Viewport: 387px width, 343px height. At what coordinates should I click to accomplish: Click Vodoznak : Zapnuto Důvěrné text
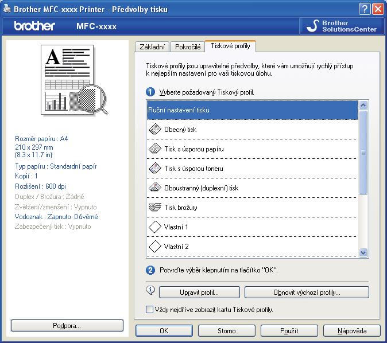tap(56, 216)
